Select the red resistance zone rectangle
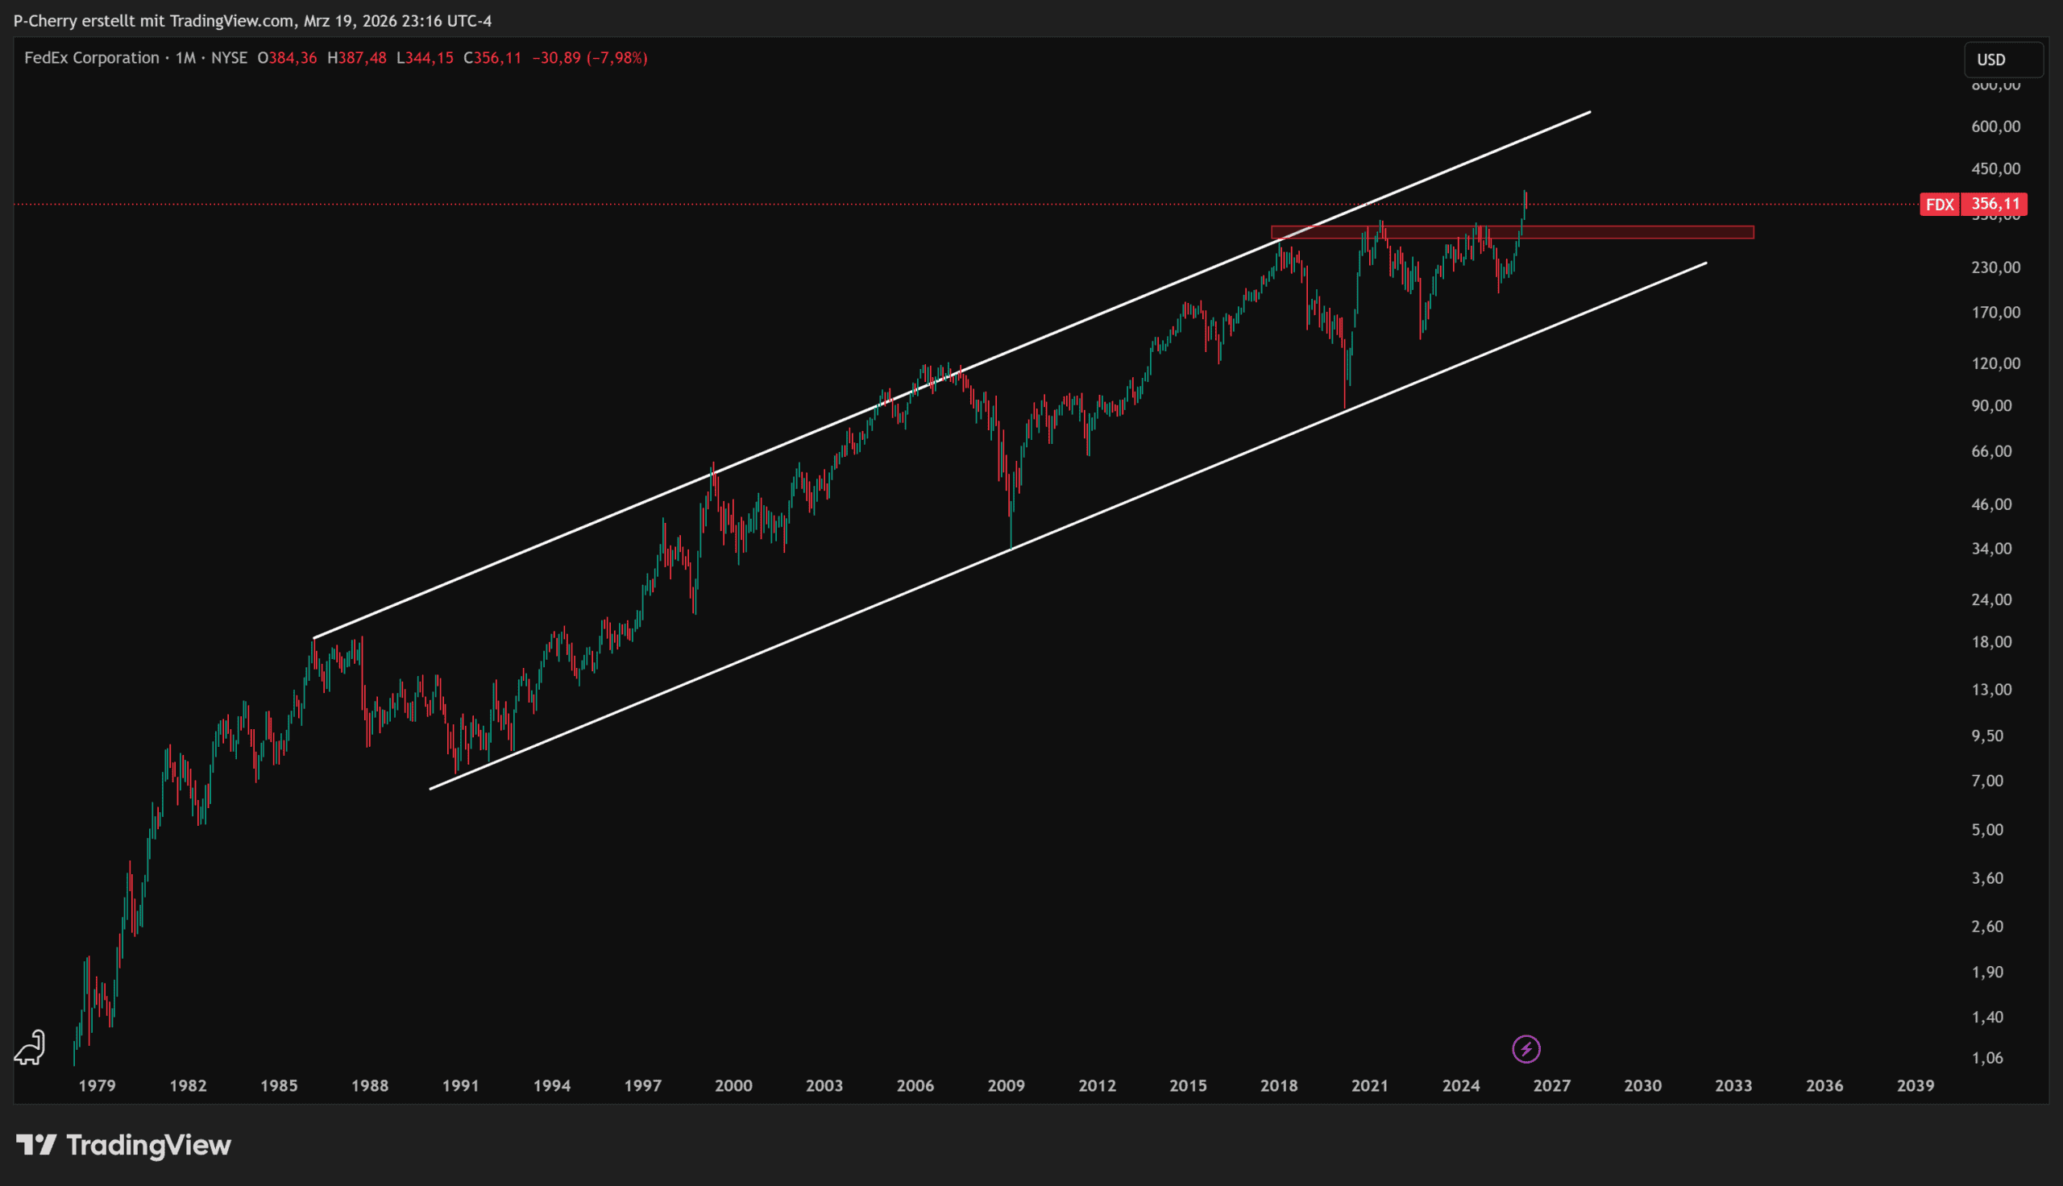2063x1186 pixels. (x=1629, y=232)
